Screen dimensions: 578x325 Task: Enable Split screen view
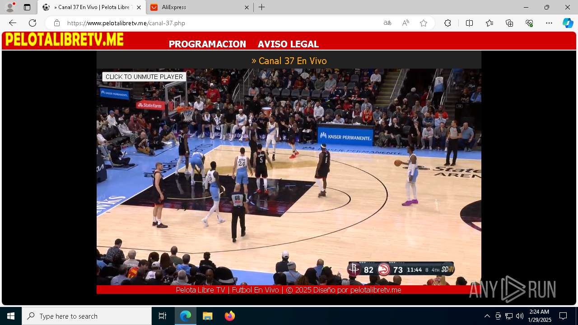click(x=469, y=23)
